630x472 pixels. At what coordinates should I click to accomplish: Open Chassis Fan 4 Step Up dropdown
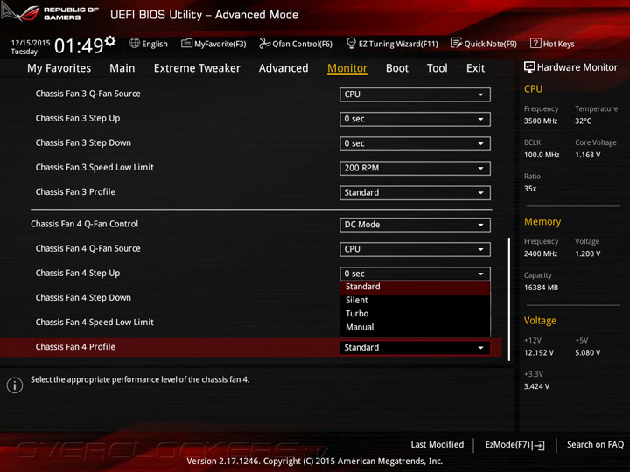coord(415,274)
